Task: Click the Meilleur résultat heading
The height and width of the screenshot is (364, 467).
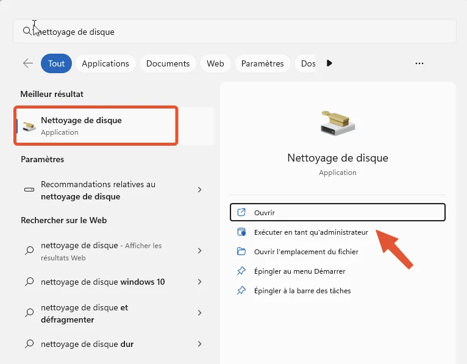Action: tap(52, 94)
